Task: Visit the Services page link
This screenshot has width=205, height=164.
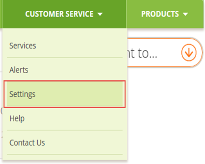Action: click(x=23, y=46)
